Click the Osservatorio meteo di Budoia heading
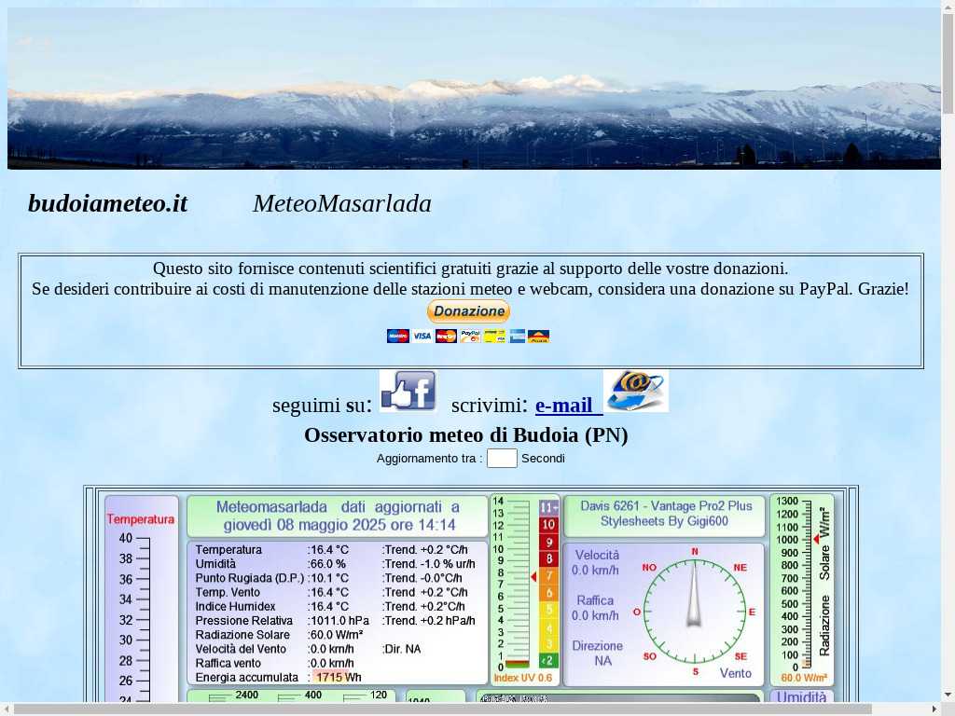The image size is (955, 716). click(466, 434)
